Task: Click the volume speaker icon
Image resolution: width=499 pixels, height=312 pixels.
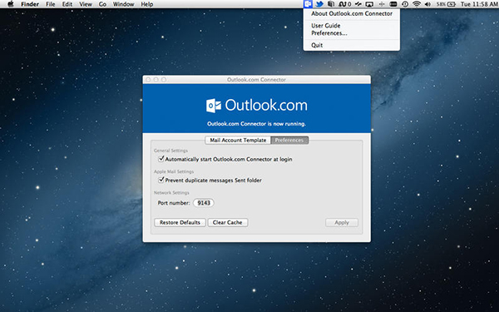Action: coord(427,4)
